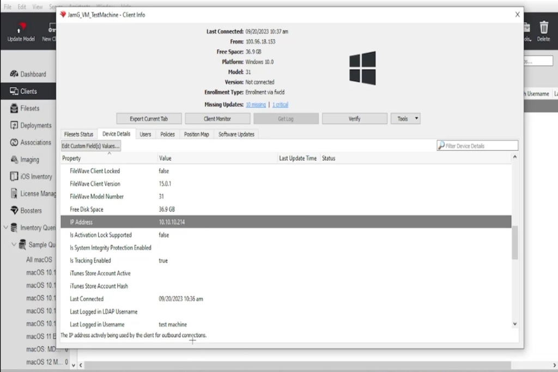The height and width of the screenshot is (372, 558).
Task: Select the Last Logged in Username row
Action: tap(286, 325)
